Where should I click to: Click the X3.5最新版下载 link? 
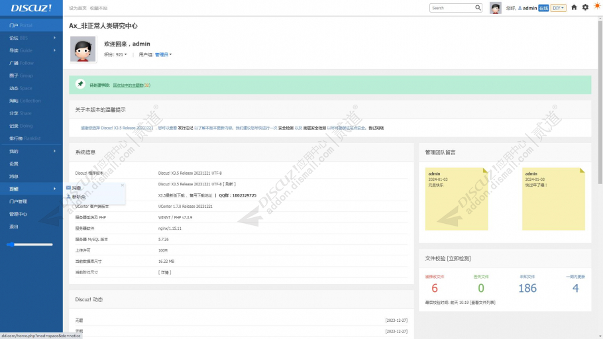click(x=173, y=195)
